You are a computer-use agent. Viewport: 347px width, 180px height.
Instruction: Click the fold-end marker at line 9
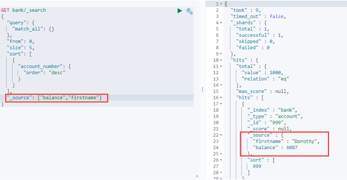pyautogui.click(x=221, y=54)
